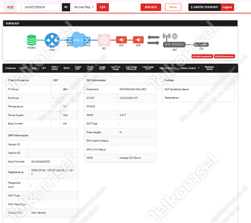This screenshot has height=223, width=251.
Task: Open the No Inet/Telp dropdown
Action: (x=84, y=7)
